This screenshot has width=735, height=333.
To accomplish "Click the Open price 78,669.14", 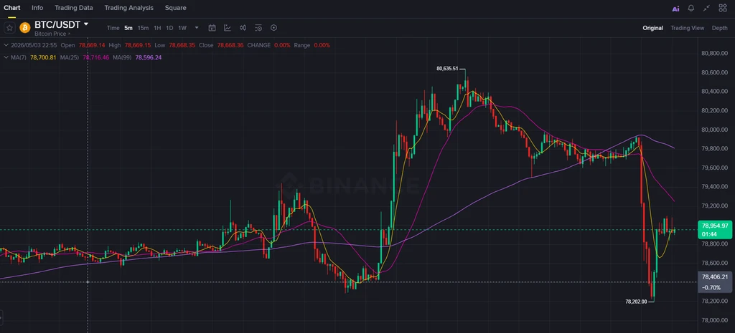I will tap(92, 45).
